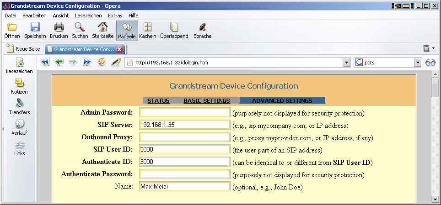Open the ADVANCED SETTINGS link
This screenshot has width=441, height=205.
point(282,100)
